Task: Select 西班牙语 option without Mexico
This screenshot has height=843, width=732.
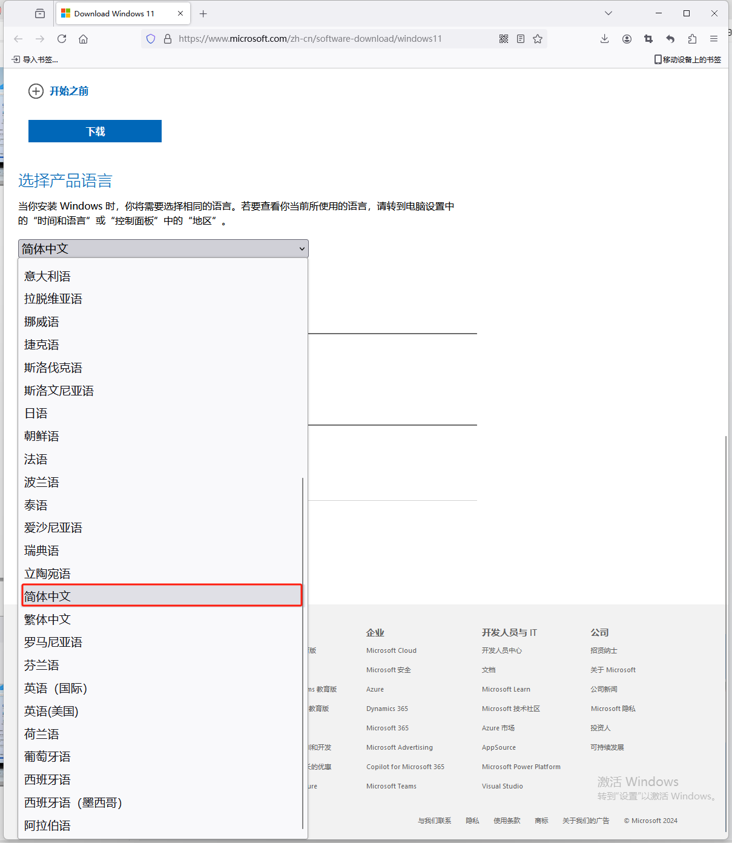Action: [160, 779]
